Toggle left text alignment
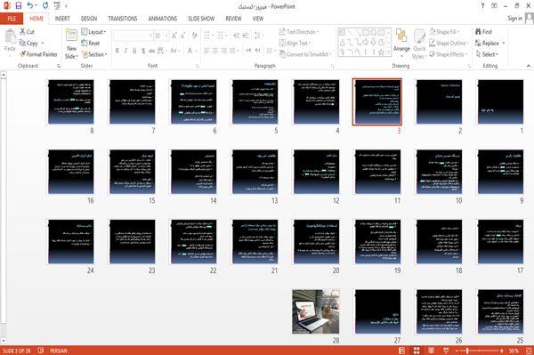 pos(206,51)
